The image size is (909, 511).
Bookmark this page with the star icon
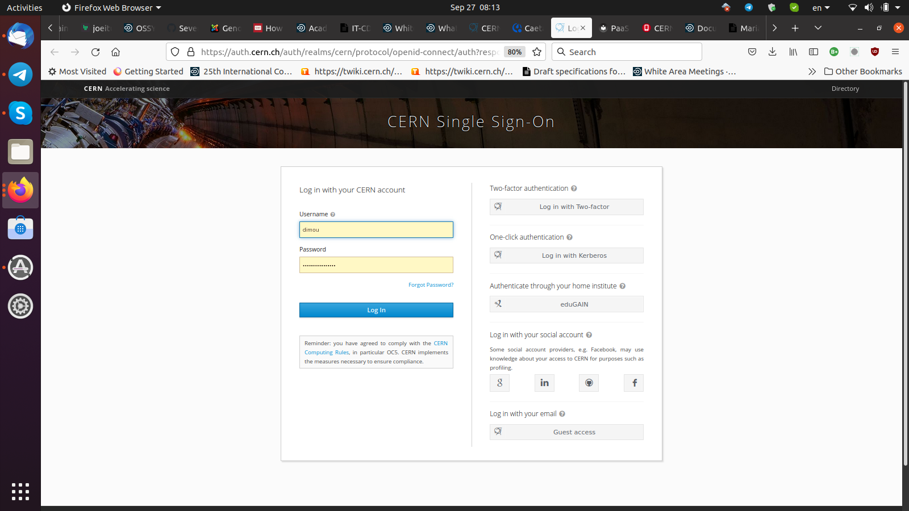tap(537, 52)
